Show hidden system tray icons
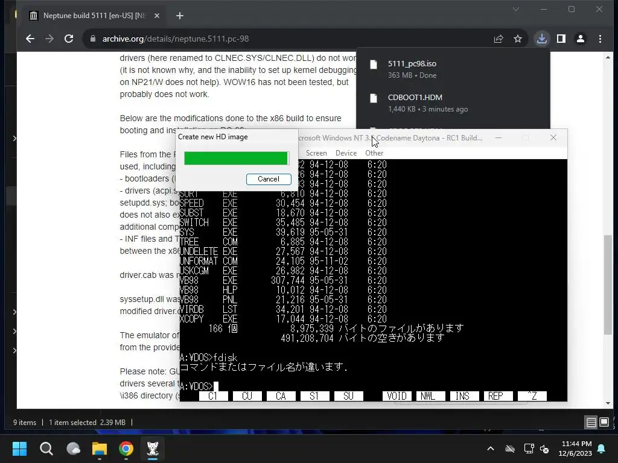Viewport: 618px width, 463px height. pyautogui.click(x=491, y=449)
